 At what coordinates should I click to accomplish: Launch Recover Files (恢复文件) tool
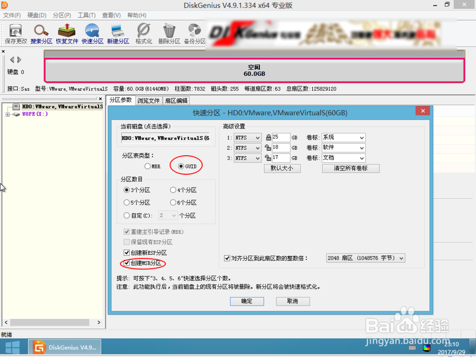coord(67,34)
